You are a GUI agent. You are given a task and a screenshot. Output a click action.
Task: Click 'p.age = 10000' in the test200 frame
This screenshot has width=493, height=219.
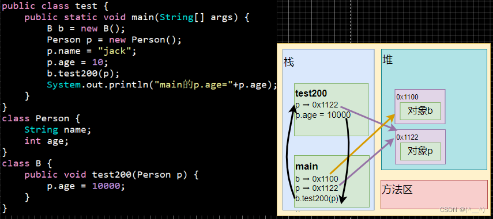(323, 115)
